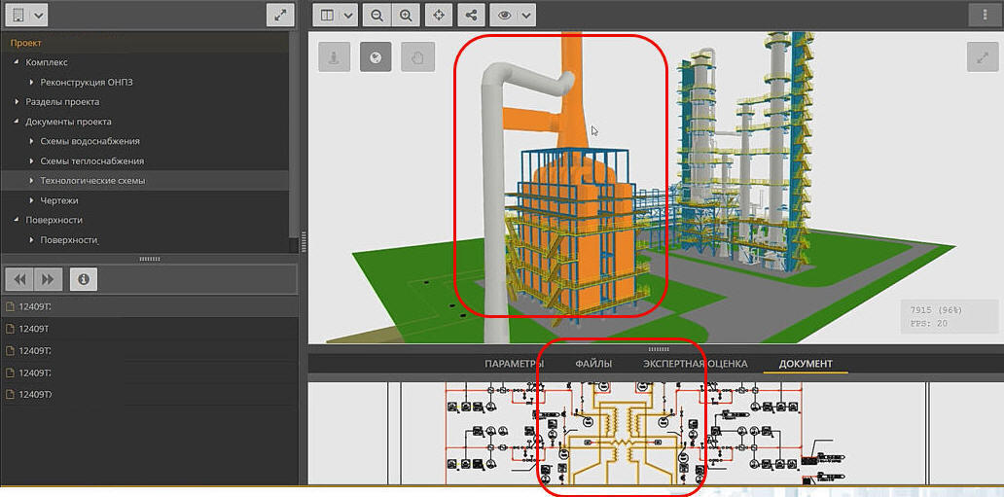Expand the left panel with arrows icon
Screen dimensions: 1004x497
[x=280, y=16]
